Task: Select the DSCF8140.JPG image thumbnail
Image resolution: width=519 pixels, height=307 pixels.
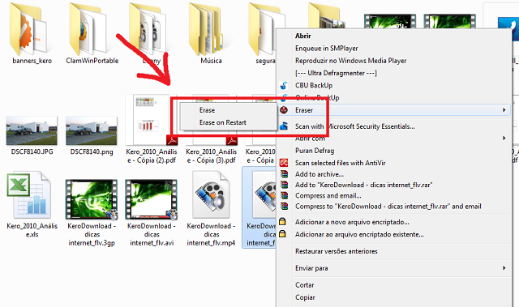Action: click(x=32, y=131)
